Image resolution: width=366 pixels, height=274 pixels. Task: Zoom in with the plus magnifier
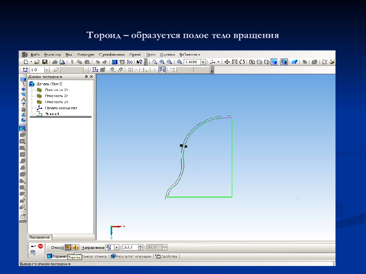162,62
